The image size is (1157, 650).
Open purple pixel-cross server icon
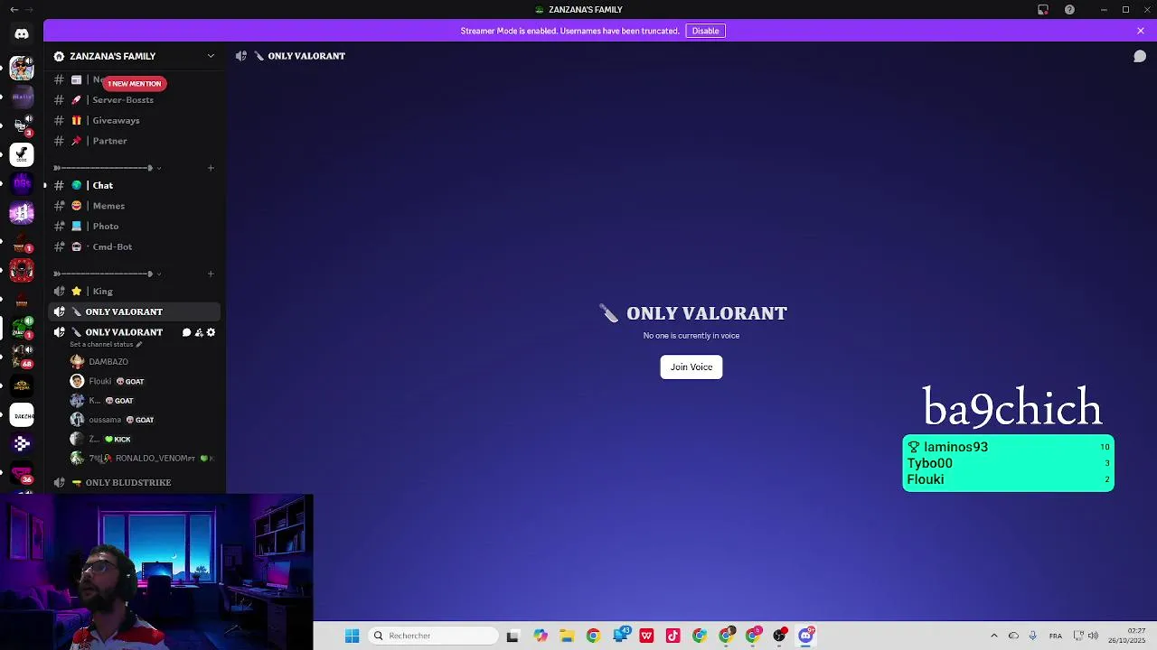[22, 443]
